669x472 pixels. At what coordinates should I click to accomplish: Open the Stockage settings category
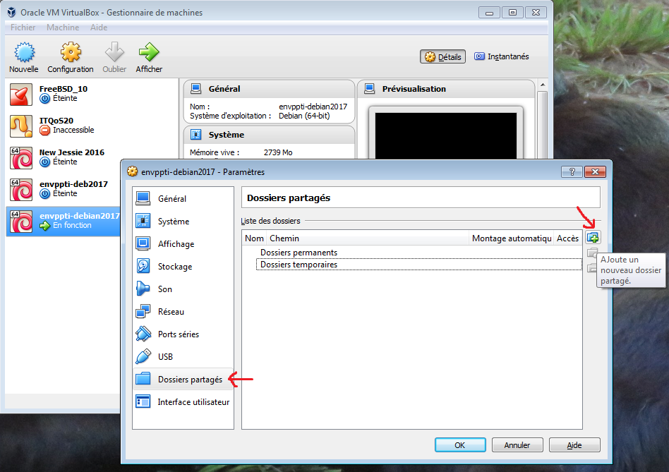(174, 267)
